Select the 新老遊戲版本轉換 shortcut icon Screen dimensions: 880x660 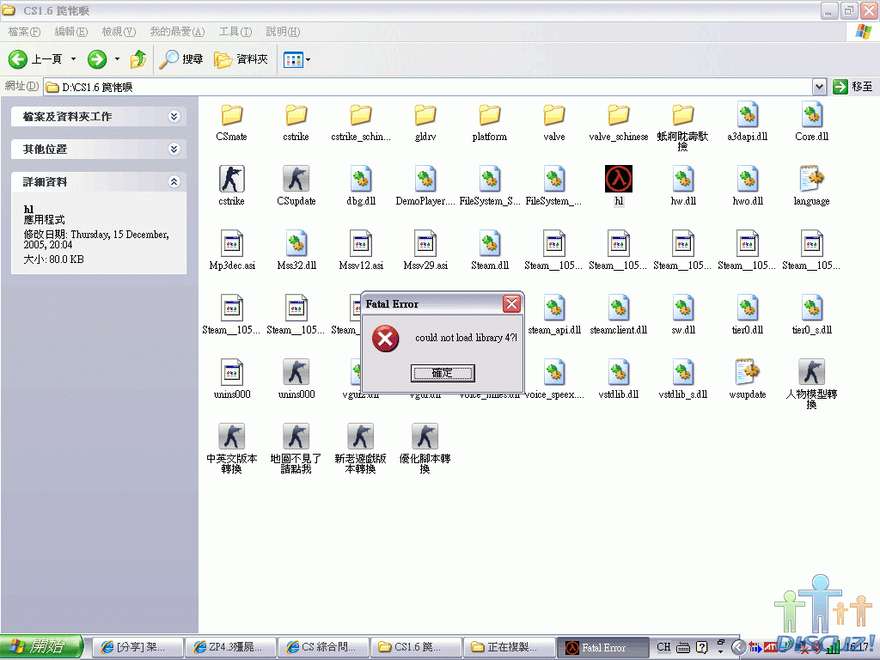360,437
